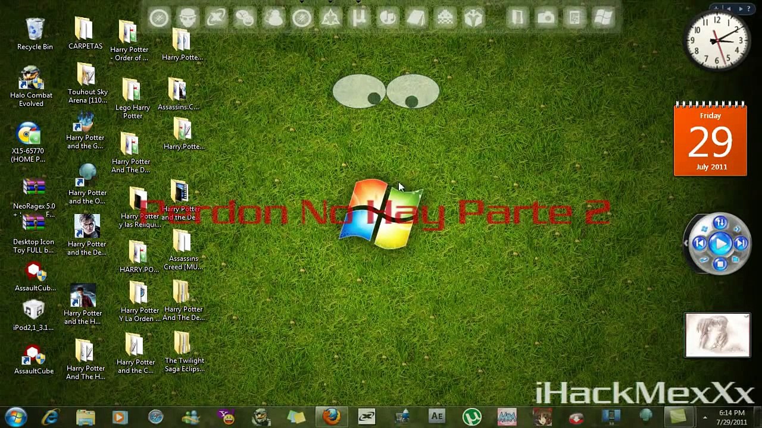
Task: Select the HARRY.PO... folder
Action: (139, 257)
